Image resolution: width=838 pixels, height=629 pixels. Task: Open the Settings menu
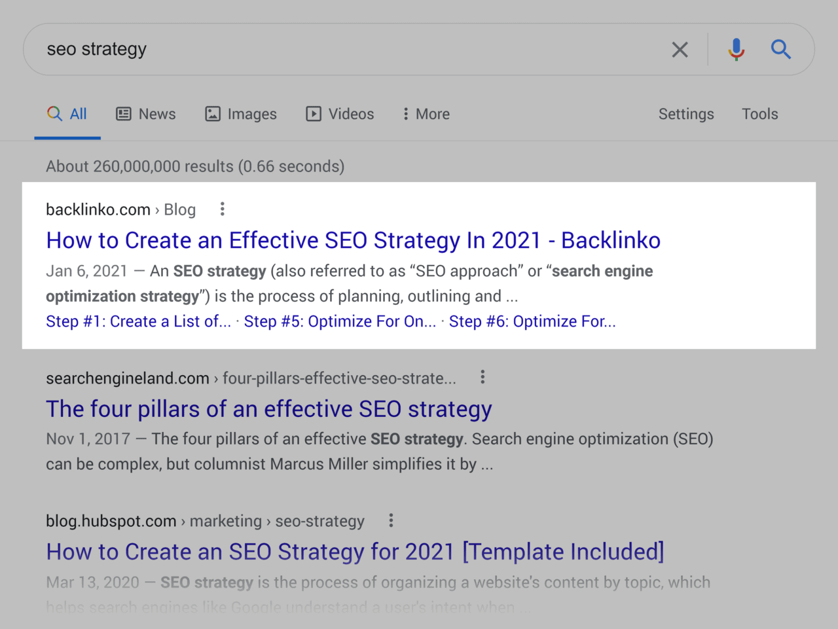[x=685, y=114]
